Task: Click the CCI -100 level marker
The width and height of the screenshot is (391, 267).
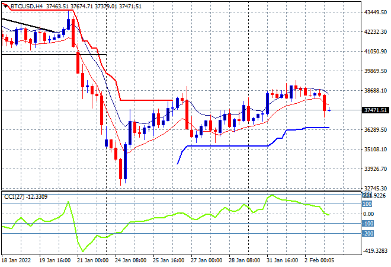Action: tap(368, 224)
